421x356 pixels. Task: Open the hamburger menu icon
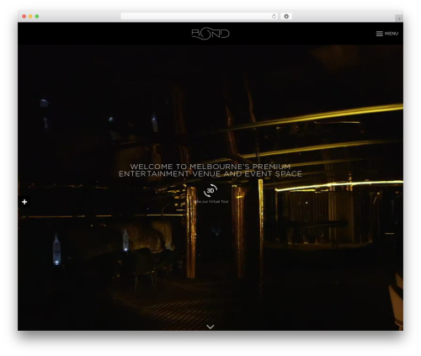380,34
